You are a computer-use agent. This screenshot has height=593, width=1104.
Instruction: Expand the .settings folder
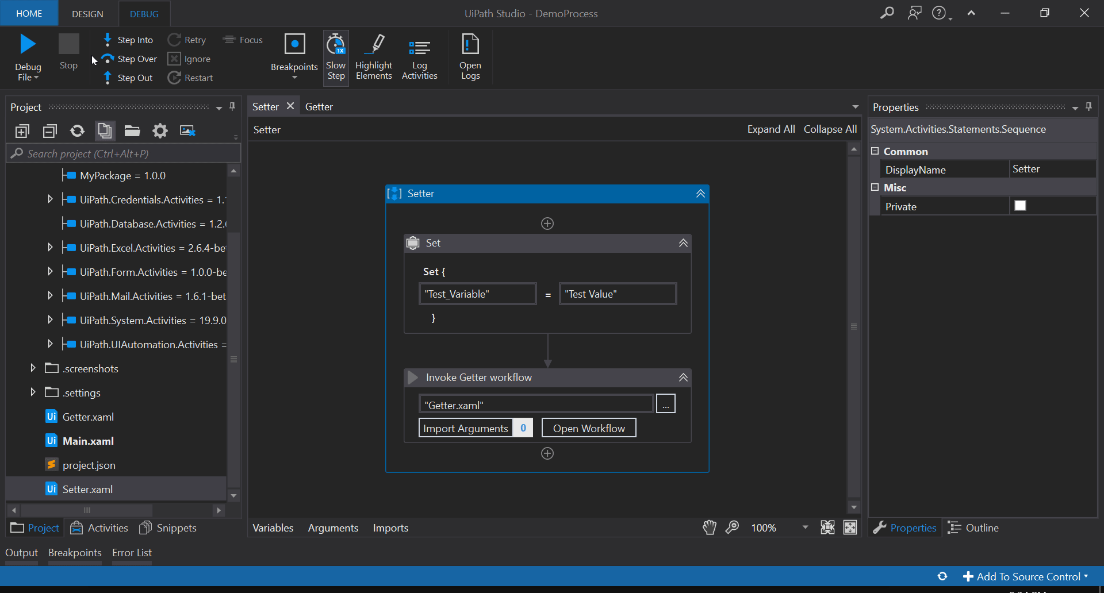point(33,392)
